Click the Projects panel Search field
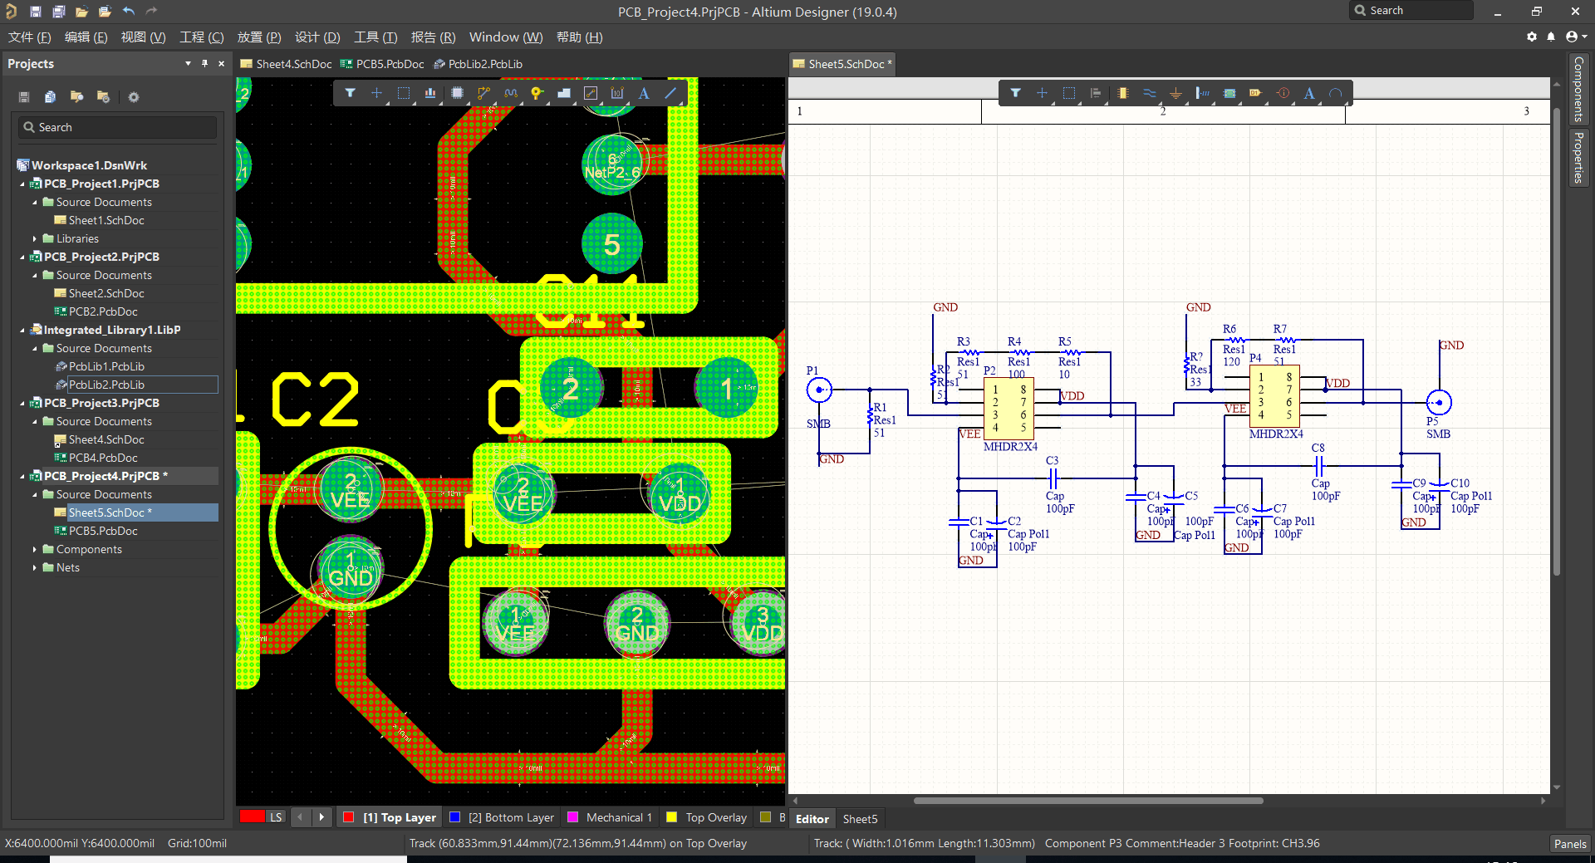 [117, 127]
